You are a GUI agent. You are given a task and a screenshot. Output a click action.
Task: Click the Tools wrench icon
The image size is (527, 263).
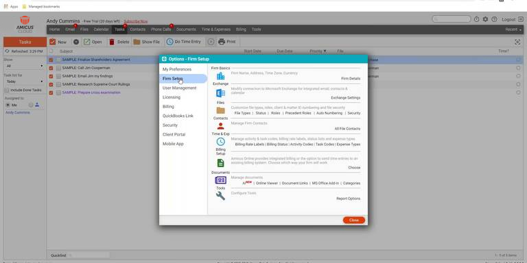[x=220, y=196]
